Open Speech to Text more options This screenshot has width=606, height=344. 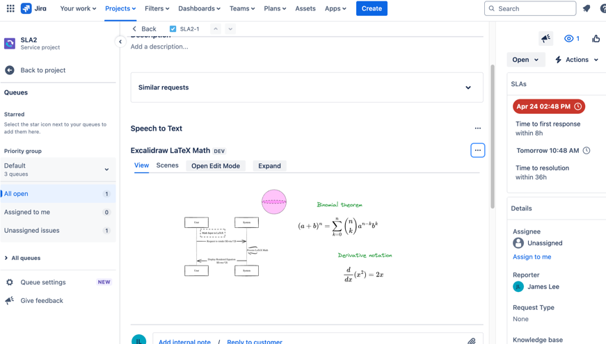tap(478, 128)
